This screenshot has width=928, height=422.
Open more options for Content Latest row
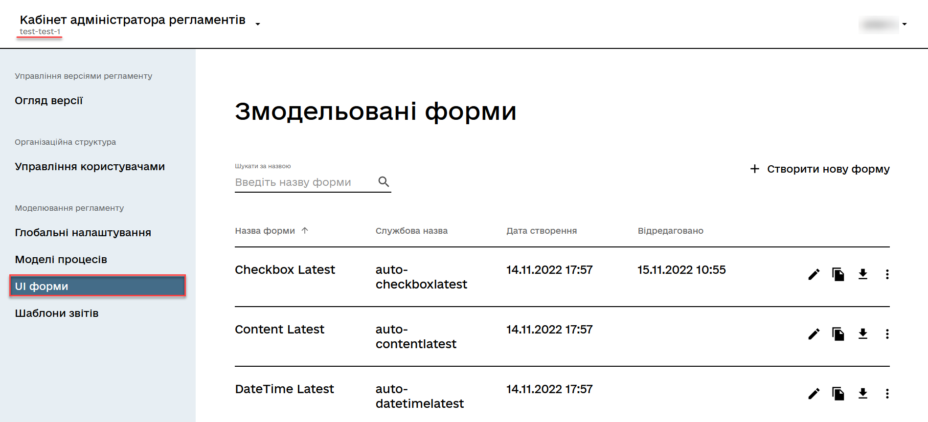pos(887,334)
